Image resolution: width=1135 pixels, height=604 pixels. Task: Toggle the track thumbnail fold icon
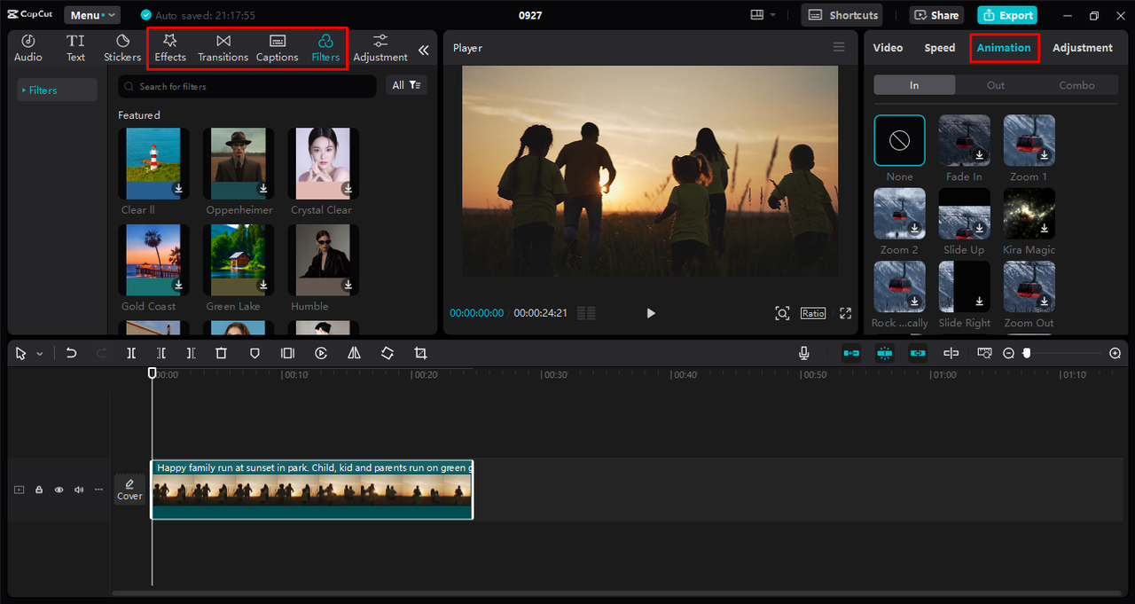point(19,490)
